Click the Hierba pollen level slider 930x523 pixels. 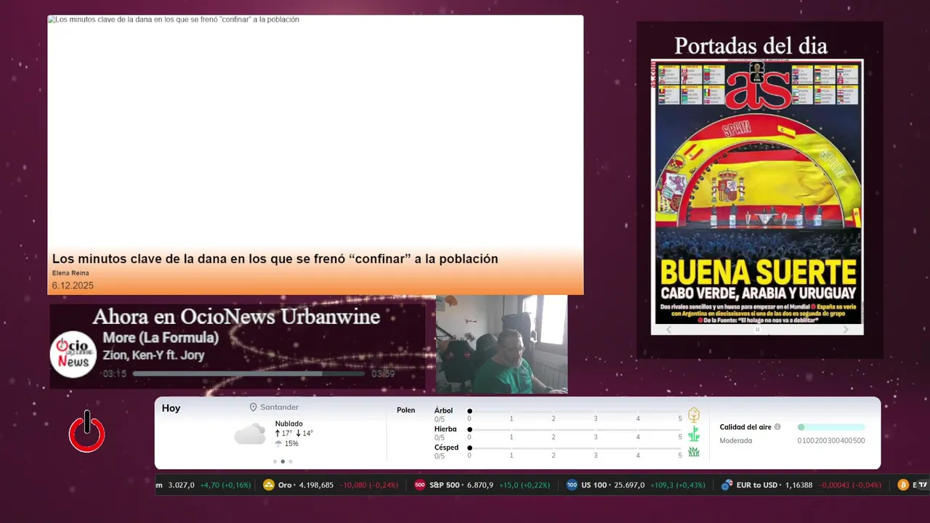pos(575,430)
